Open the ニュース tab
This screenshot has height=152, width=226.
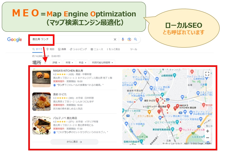97,49
